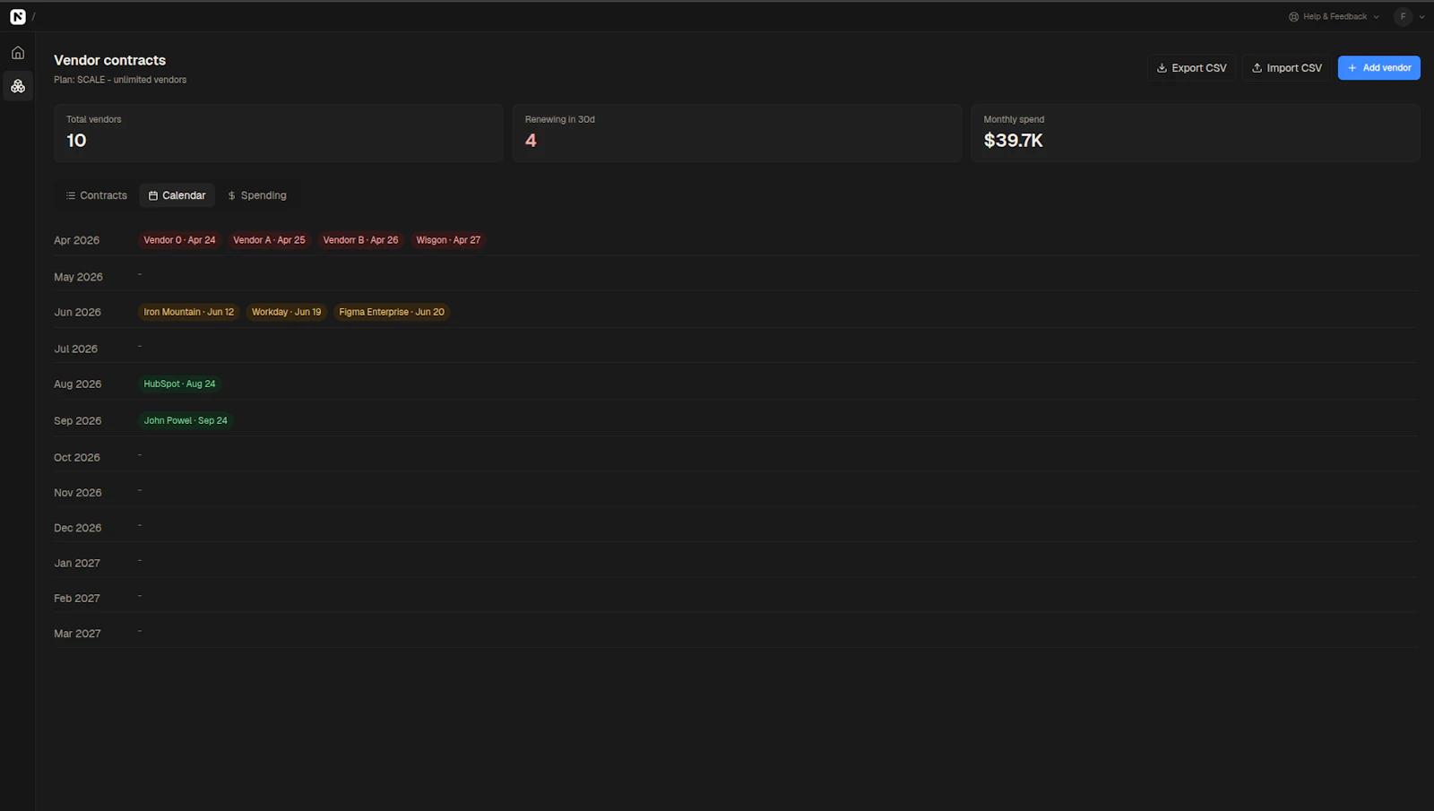Select the Workday · Jun 19 chip

click(x=286, y=312)
